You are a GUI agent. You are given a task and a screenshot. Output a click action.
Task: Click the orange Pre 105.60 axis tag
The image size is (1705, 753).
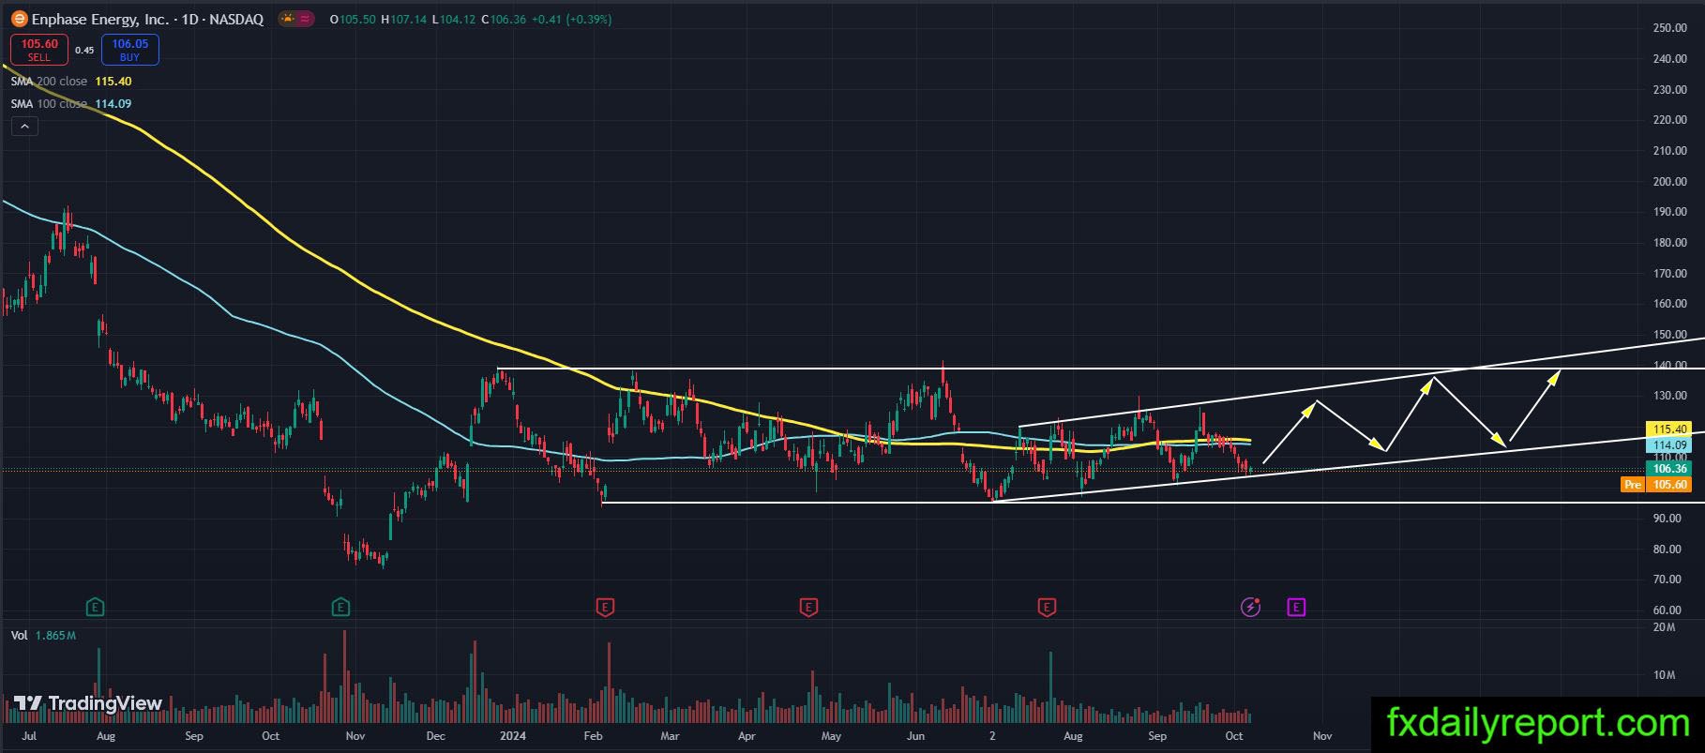(x=1656, y=485)
